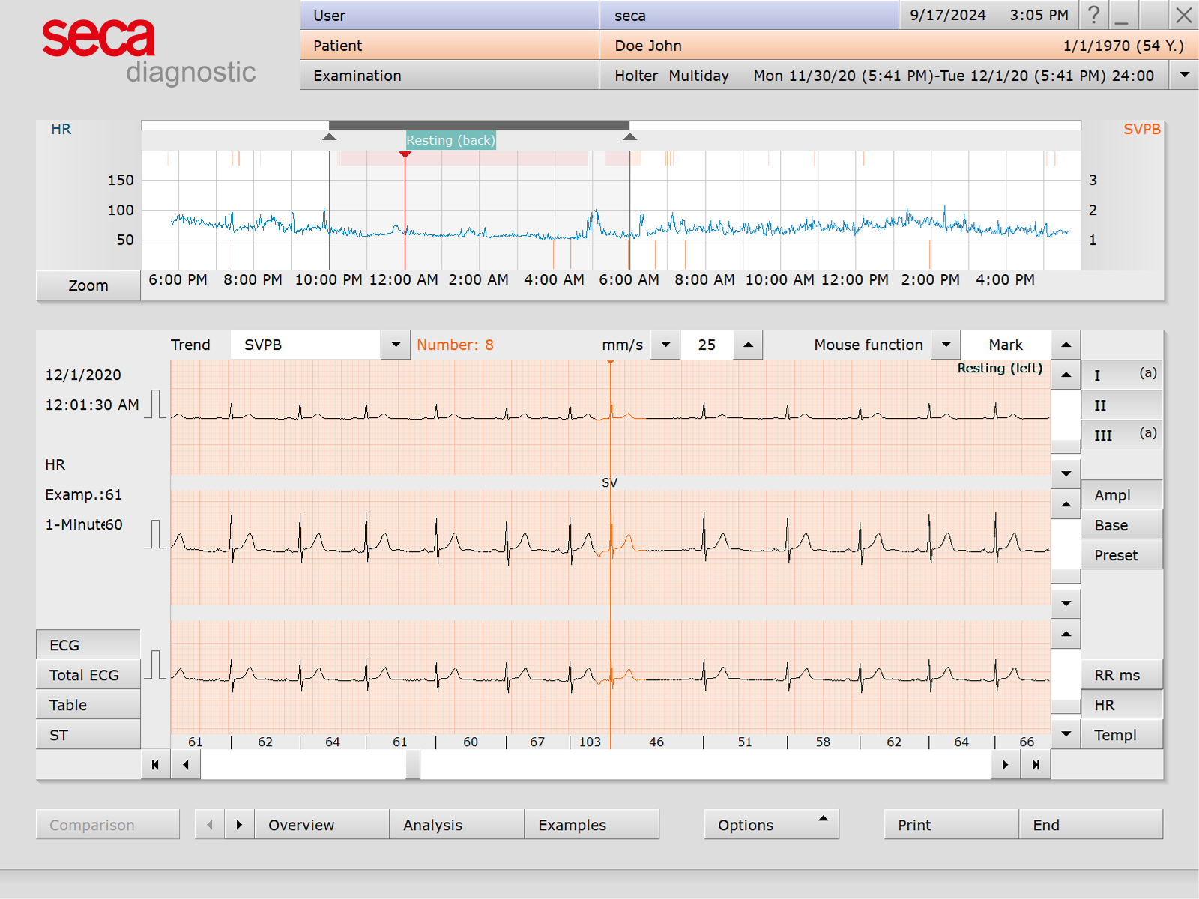This screenshot has width=1199, height=899.
Task: Toggle lead II display
Action: (x=1121, y=405)
